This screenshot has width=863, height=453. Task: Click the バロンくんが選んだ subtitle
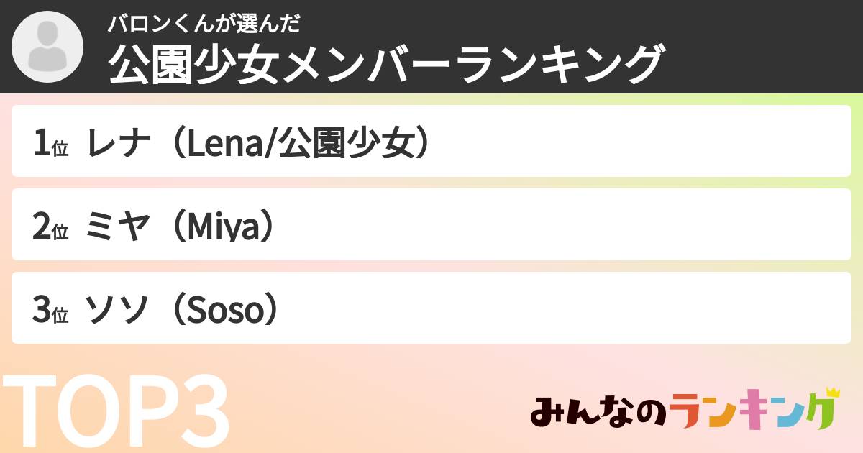204,24
